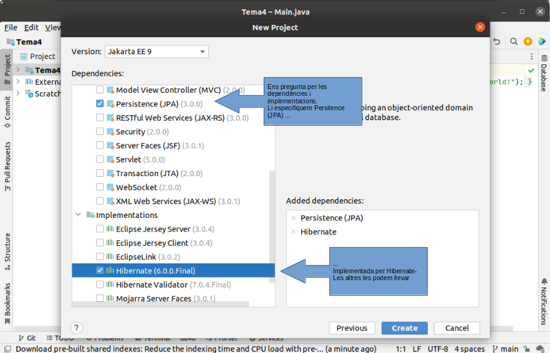The image size is (550, 353).
Task: Tick the Security (2.0.0) checkbox
Action: tap(100, 132)
